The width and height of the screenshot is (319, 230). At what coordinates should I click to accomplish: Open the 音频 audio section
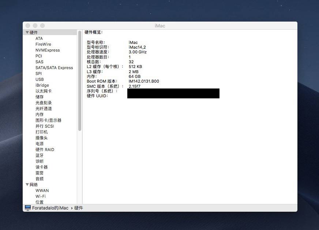[40, 178]
